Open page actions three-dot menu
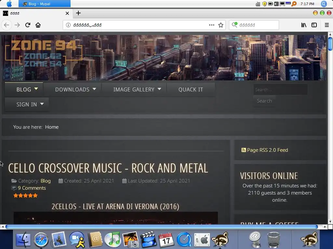This screenshot has height=249, width=333. click(x=211, y=25)
